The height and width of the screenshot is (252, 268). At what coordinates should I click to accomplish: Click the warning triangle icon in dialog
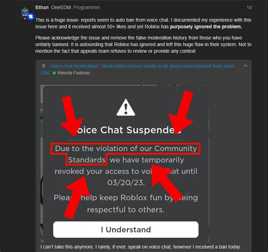tap(126, 107)
